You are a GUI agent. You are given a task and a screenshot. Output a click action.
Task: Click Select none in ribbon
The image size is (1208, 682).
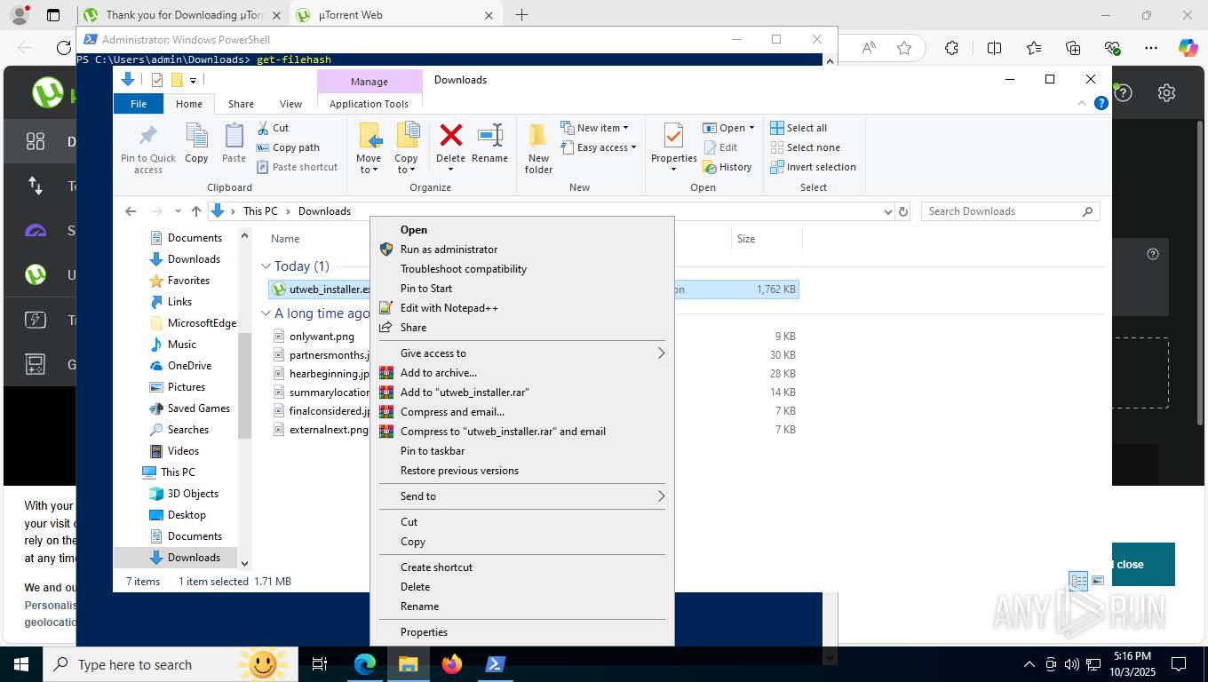[805, 147]
